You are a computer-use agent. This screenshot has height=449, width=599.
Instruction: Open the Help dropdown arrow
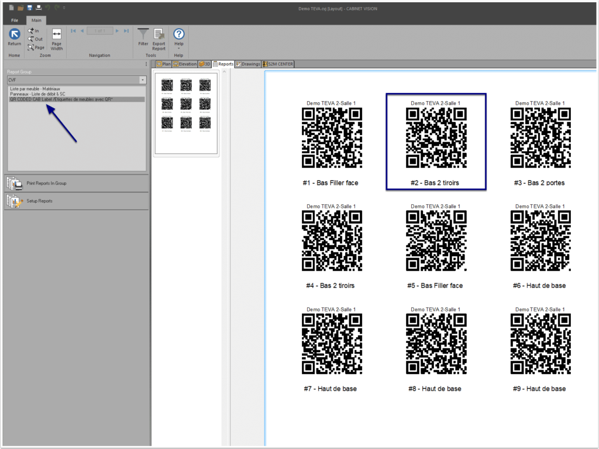click(x=178, y=49)
